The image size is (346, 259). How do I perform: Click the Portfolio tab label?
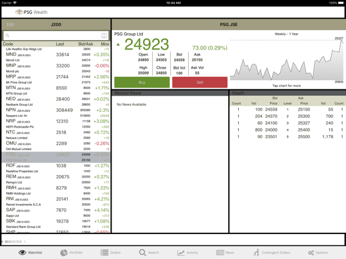76,253
